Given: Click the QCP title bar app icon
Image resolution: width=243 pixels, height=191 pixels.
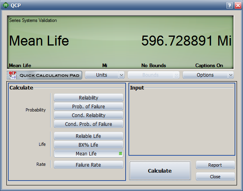Looking at the screenshot, I should tap(6, 5).
